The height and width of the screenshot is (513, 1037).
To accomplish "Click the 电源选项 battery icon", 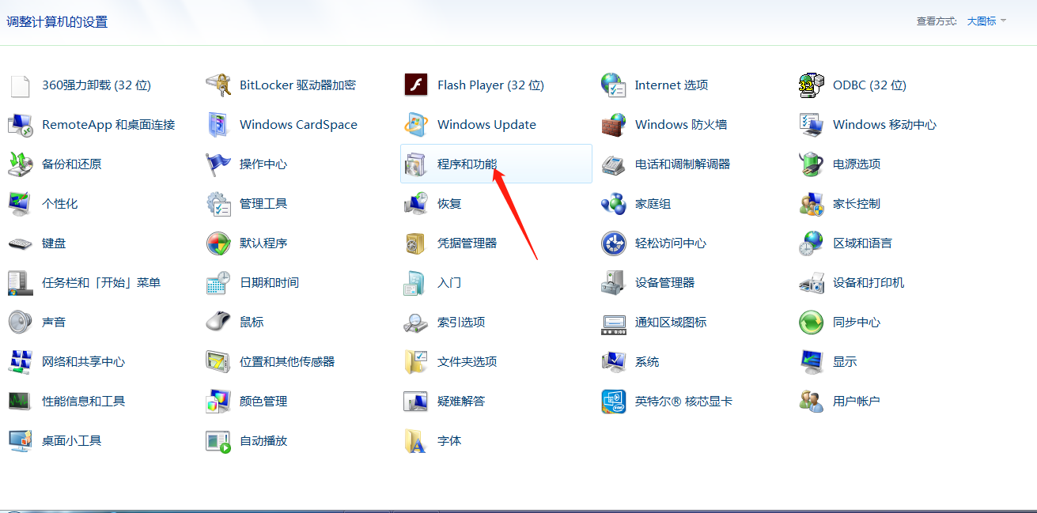I will pos(812,164).
